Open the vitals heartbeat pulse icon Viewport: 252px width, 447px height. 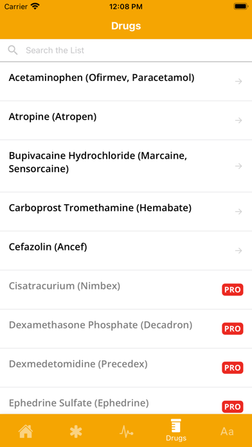(126, 432)
